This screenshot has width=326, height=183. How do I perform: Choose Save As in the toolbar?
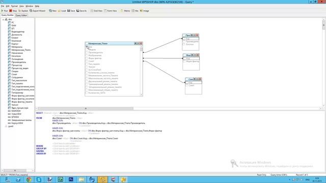(x=81, y=11)
